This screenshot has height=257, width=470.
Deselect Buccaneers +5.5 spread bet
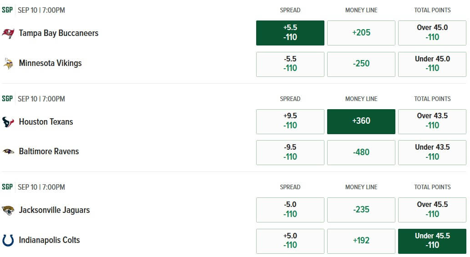pyautogui.click(x=290, y=33)
